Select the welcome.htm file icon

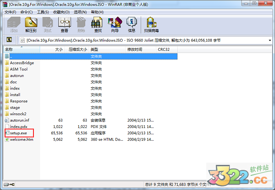pos(7,139)
